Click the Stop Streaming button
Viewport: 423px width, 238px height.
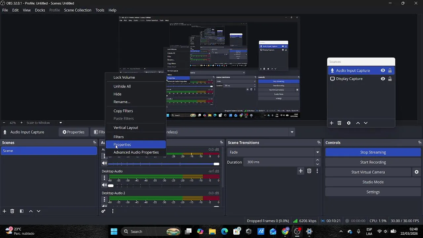[373, 152]
